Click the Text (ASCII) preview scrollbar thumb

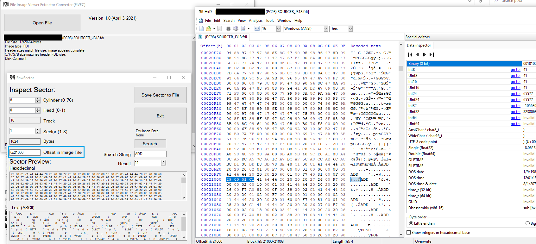point(184,223)
